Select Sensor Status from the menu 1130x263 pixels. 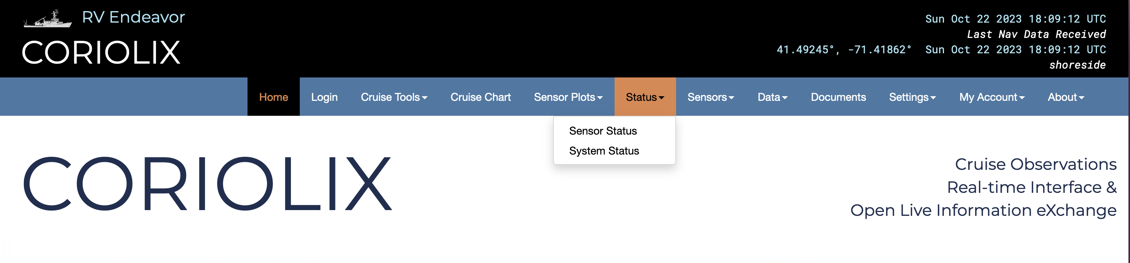coord(603,131)
